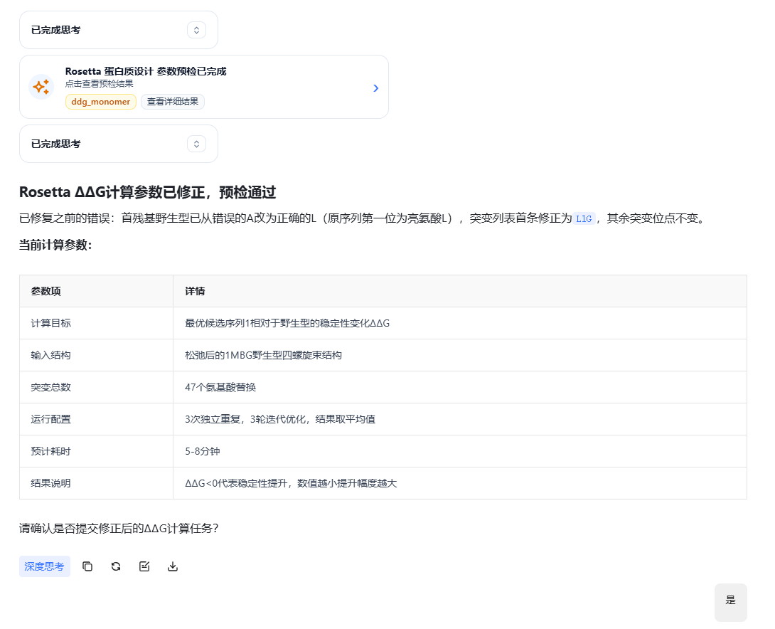Click 点击查看预检结果 link text
Image resolution: width=775 pixels, height=629 pixels.
click(100, 84)
